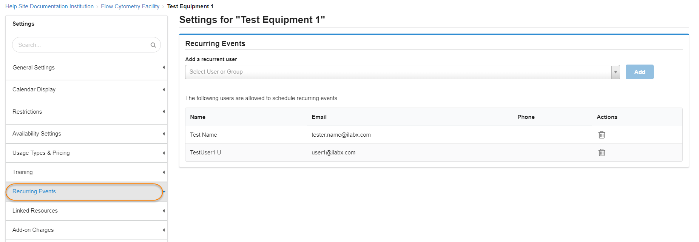
Task: Expand Availability Settings arrow
Action: click(164, 134)
